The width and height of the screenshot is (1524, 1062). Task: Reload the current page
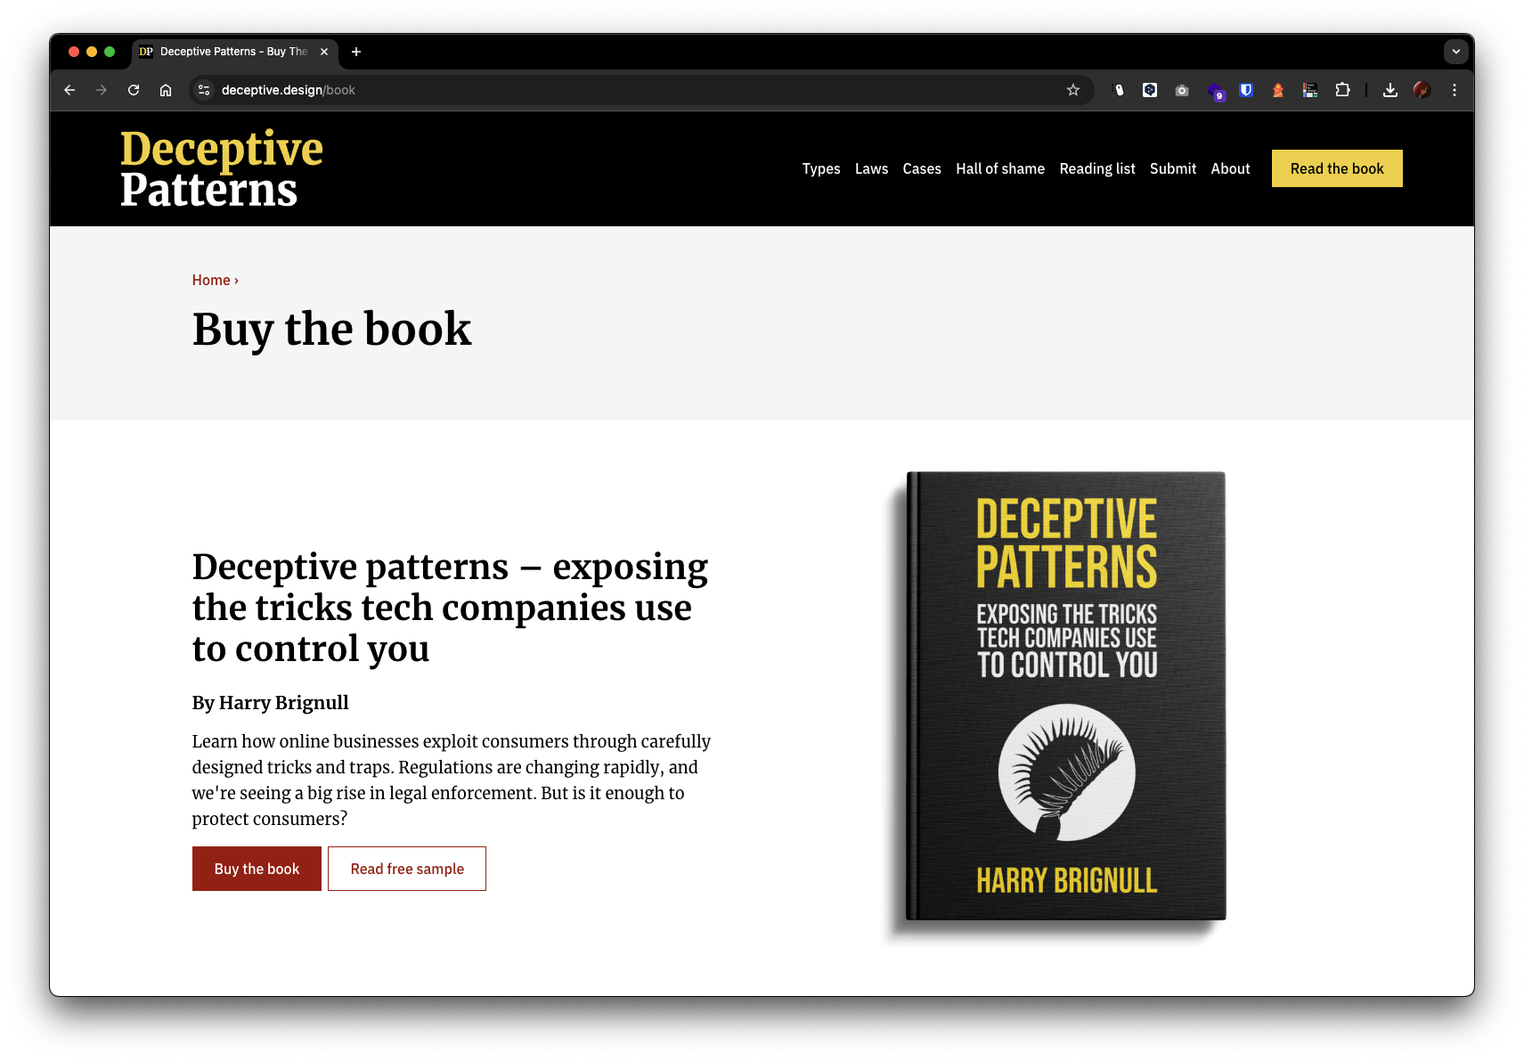point(134,90)
